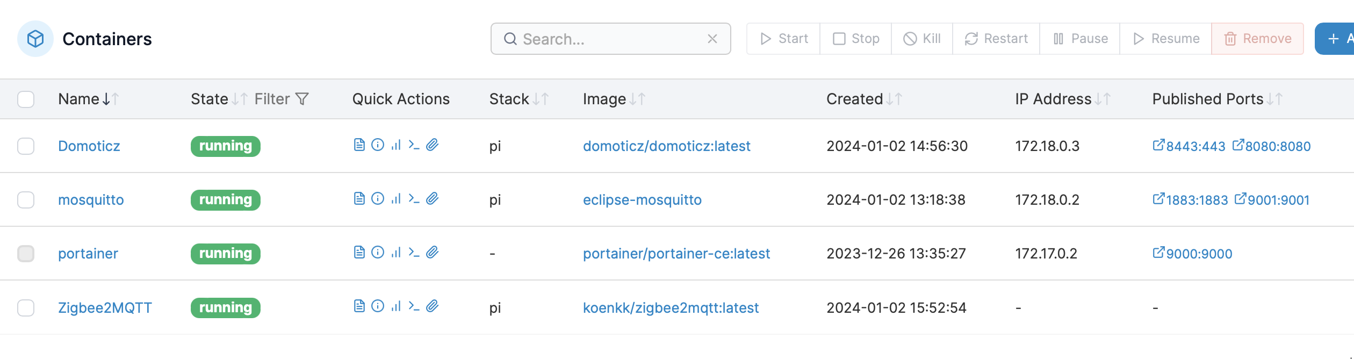1354x359 pixels.
Task: Check the Domoticz row checkbox
Action: pyautogui.click(x=26, y=146)
